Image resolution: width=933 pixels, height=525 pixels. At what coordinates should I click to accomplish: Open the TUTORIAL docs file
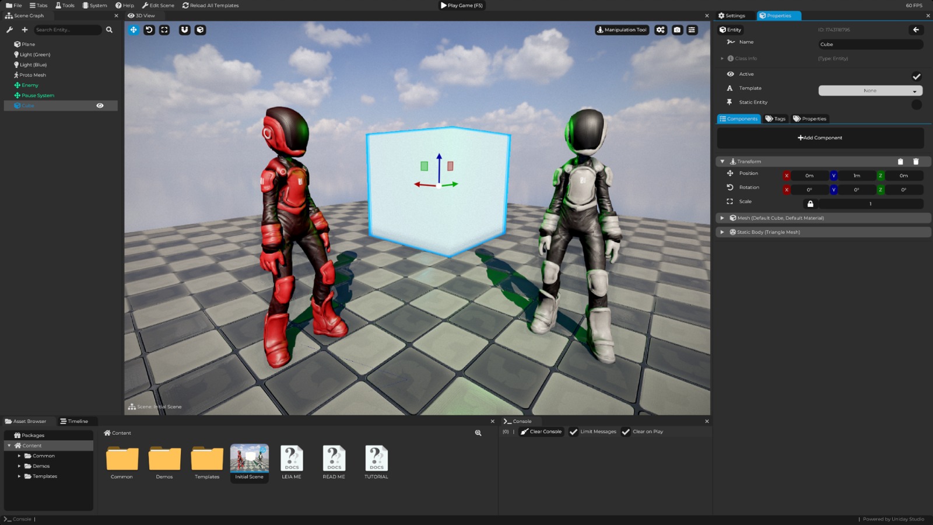click(x=376, y=463)
